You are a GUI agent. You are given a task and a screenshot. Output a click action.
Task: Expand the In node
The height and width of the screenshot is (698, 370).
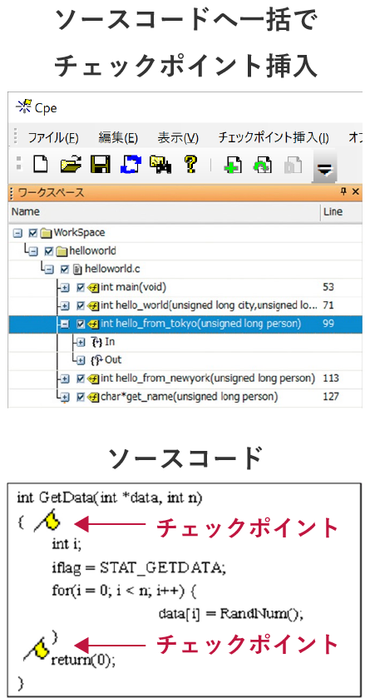[x=81, y=342]
